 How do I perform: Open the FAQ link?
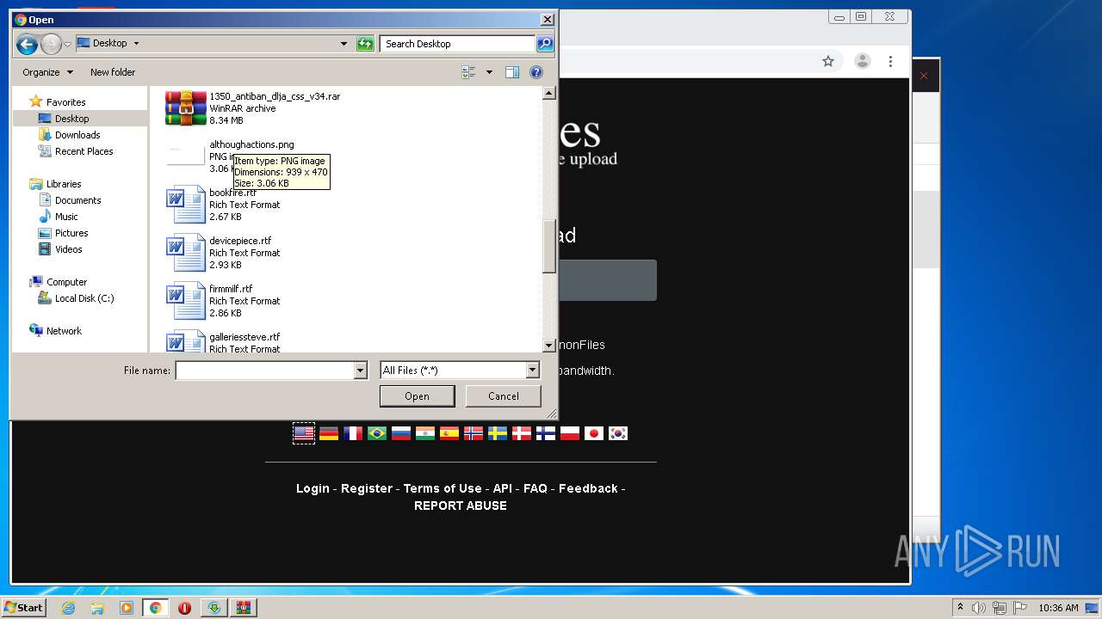(x=536, y=488)
